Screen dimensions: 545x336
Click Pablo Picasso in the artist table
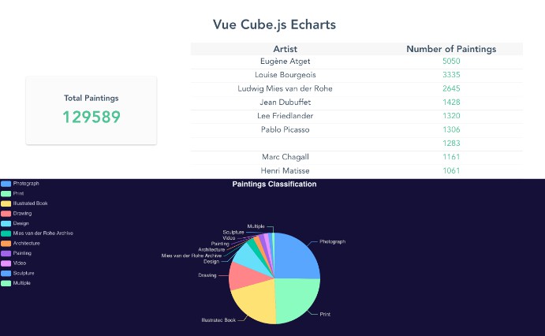point(285,129)
